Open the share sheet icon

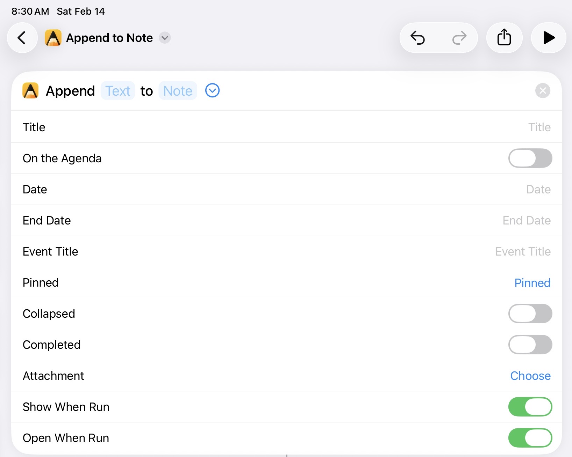[x=504, y=38]
